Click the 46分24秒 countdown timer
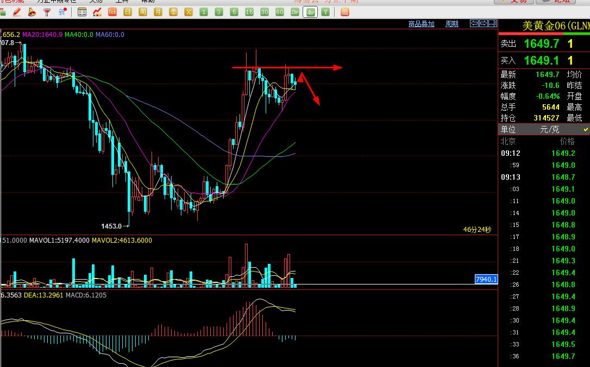590x367 pixels. point(477,229)
